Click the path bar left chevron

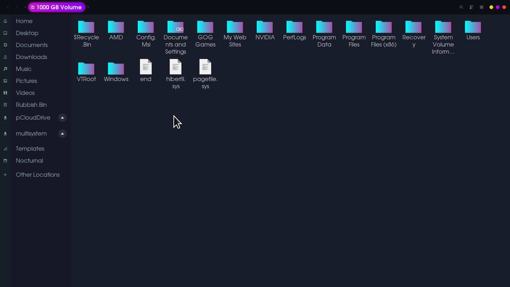tap(25, 7)
